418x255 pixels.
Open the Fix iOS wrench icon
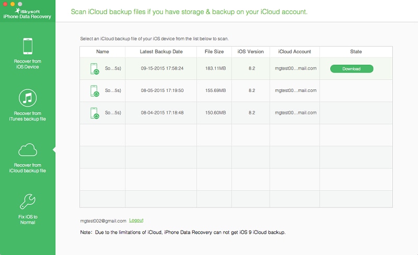(x=28, y=201)
